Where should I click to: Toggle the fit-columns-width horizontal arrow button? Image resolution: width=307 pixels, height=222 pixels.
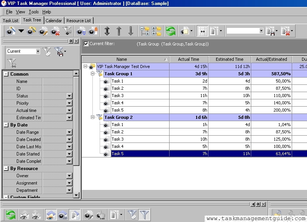click(x=202, y=31)
